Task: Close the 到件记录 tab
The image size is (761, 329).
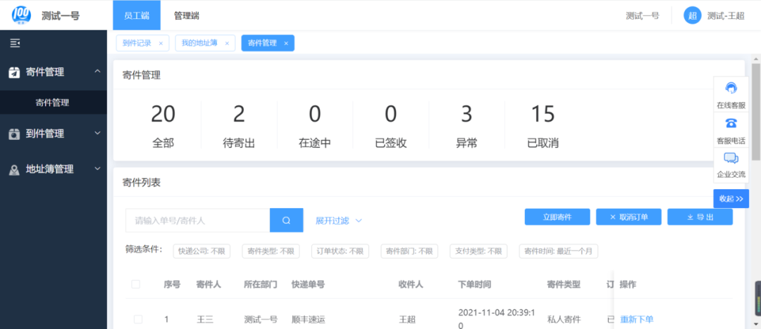Action: tap(161, 44)
